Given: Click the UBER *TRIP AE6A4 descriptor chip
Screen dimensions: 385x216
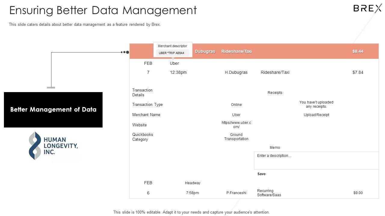Looking at the screenshot, I should click(172, 53).
